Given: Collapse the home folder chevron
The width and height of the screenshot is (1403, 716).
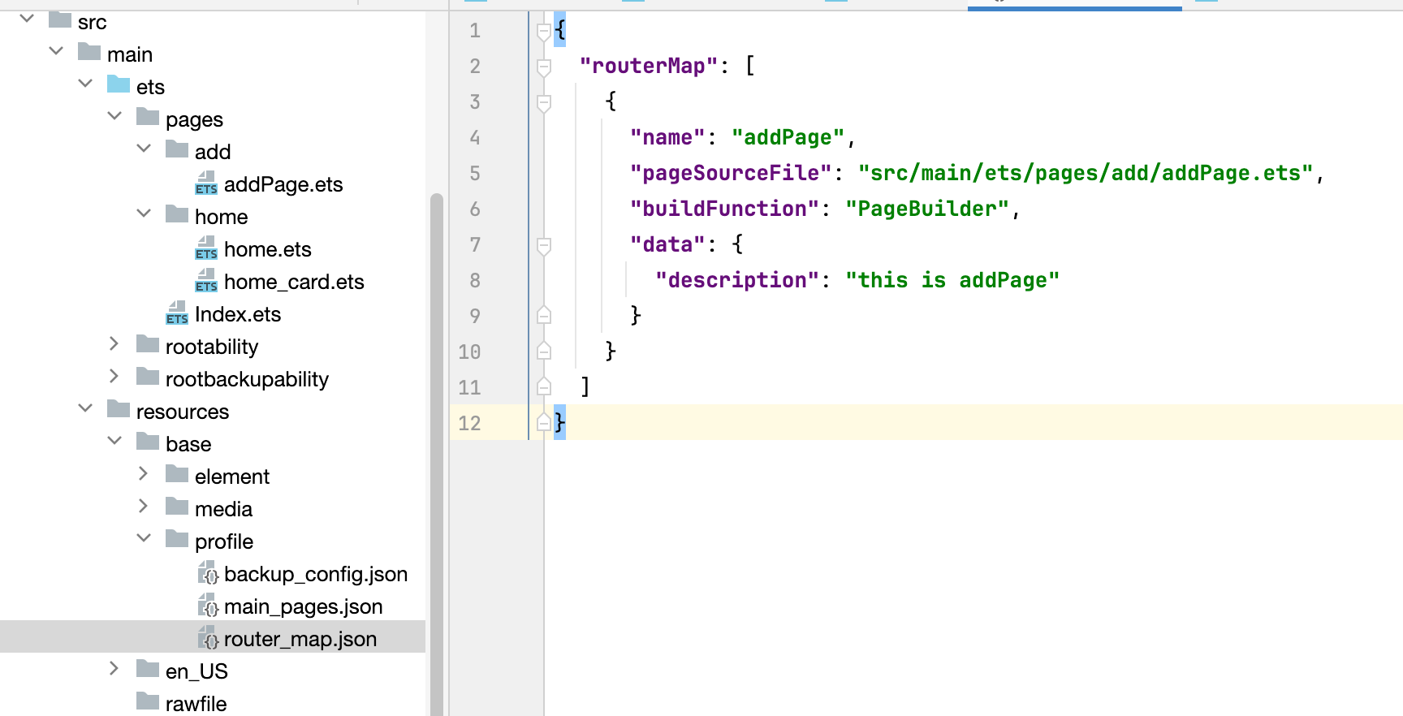Looking at the screenshot, I should 144,214.
